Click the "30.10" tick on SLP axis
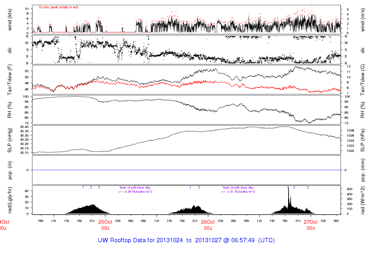 click(24, 153)
